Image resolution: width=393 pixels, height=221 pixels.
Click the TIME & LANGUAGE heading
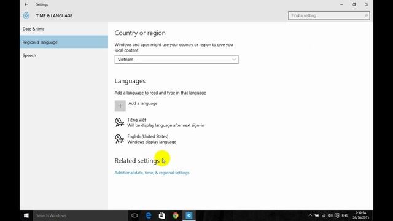click(54, 15)
